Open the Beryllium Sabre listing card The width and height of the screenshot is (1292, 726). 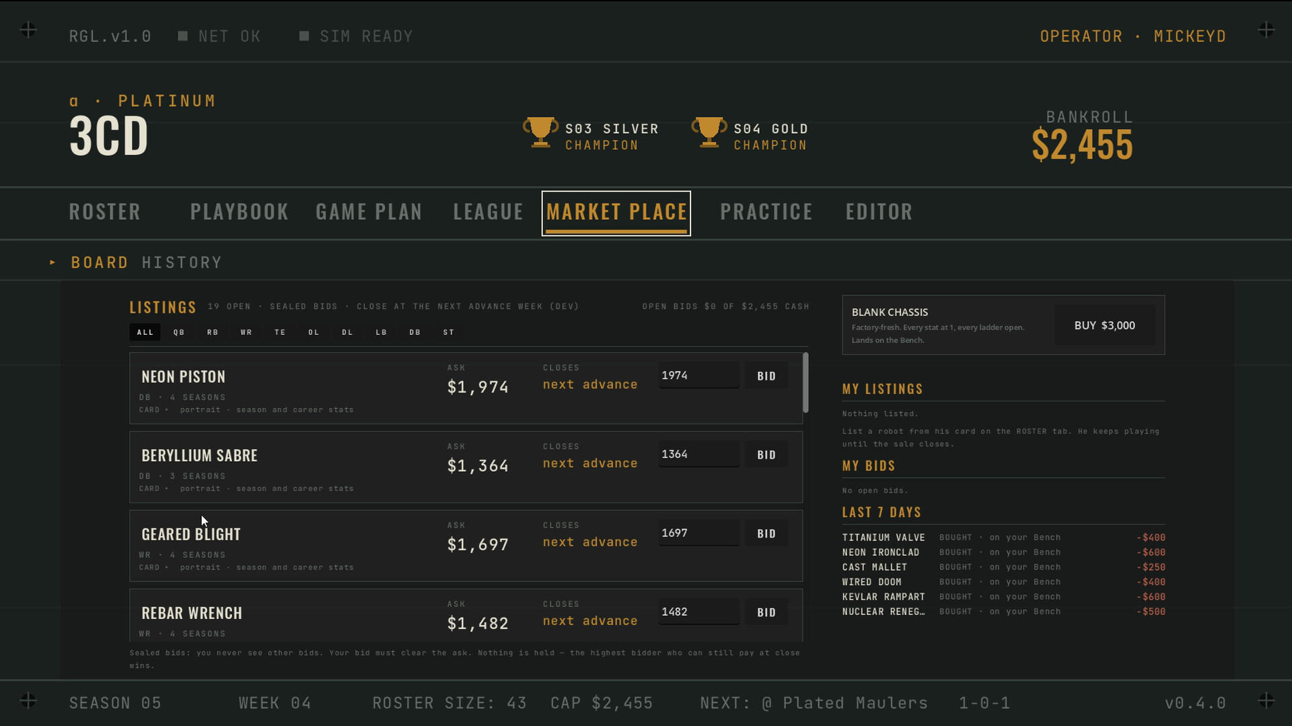click(466, 467)
